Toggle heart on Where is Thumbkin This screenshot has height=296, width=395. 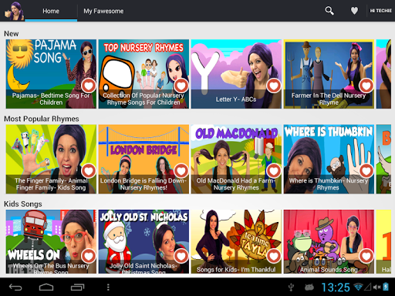point(366,170)
